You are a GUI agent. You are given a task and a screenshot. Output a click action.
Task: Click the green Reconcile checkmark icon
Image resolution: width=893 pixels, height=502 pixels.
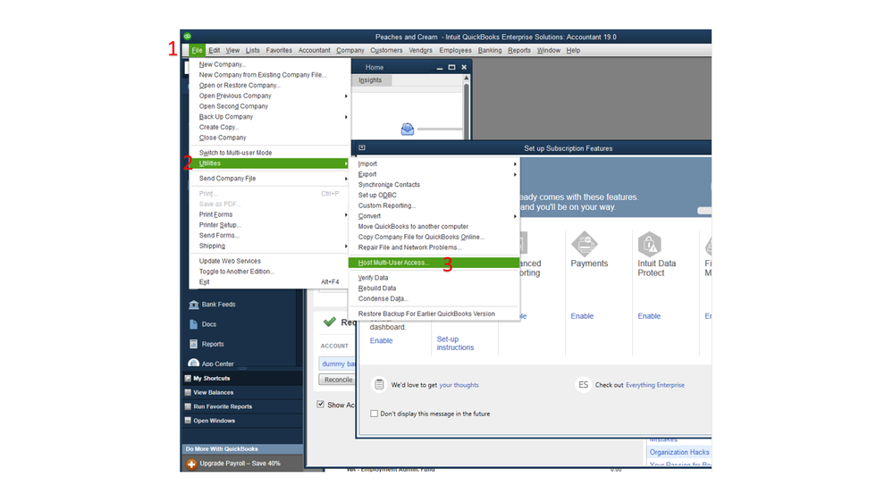[330, 322]
